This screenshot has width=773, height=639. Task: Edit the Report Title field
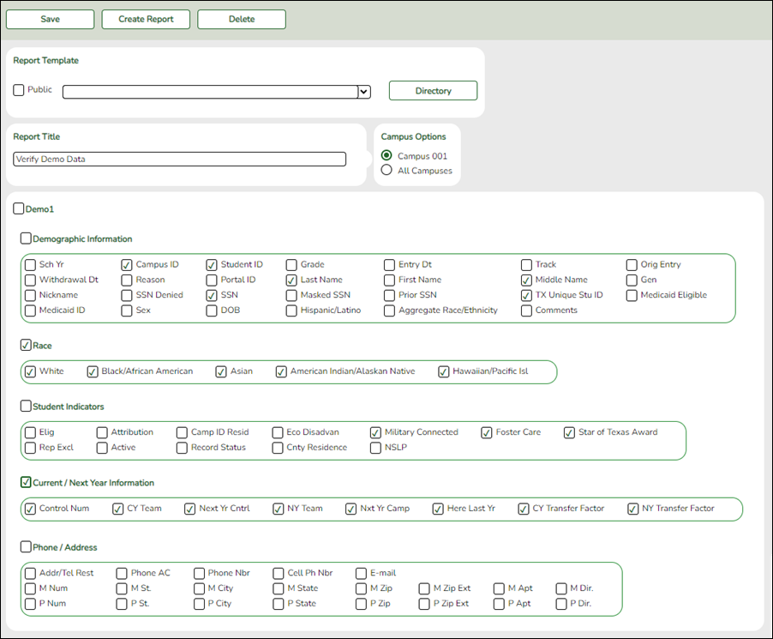(178, 159)
